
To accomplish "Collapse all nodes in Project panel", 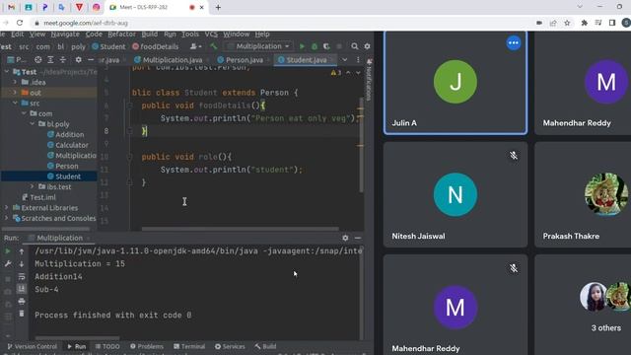I will (63, 59).
